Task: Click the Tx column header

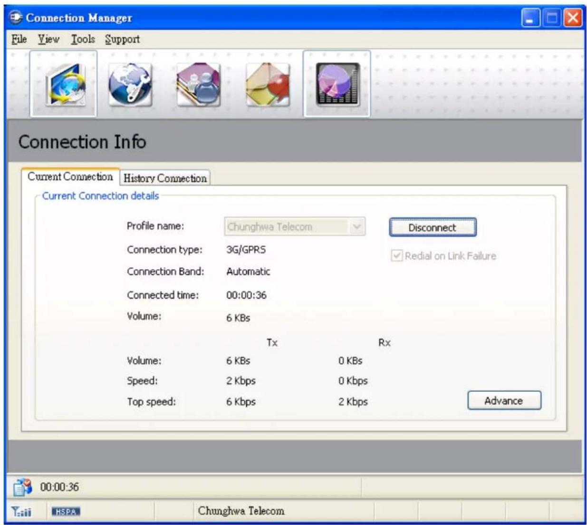Action: coord(272,342)
